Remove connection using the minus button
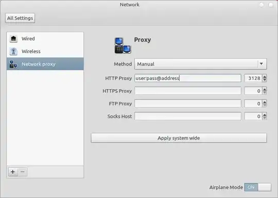Viewport: 278px width, 198px height. pyautogui.click(x=23, y=172)
